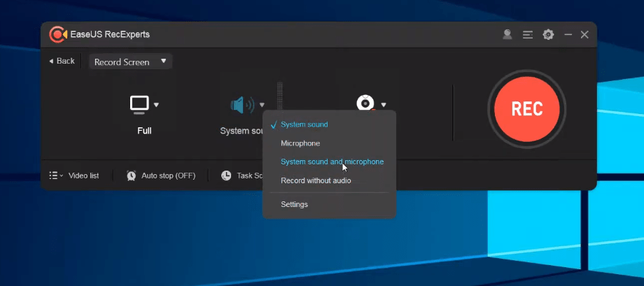Close the RecExperts window
The height and width of the screenshot is (286, 644).
coord(584,34)
